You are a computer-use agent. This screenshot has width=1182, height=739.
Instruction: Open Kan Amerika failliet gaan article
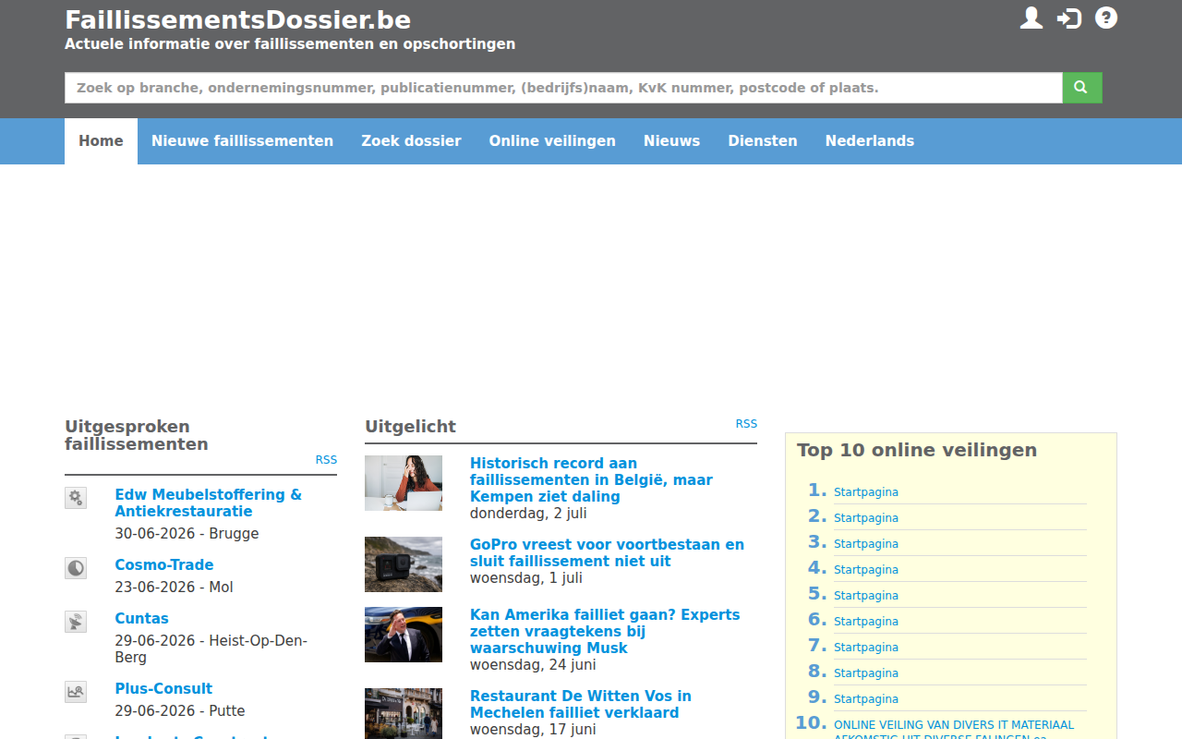[605, 632]
